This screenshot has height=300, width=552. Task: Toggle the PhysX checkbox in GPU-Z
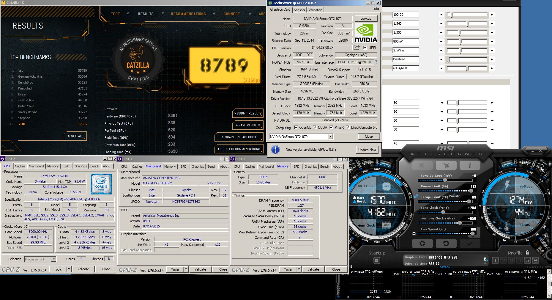tap(331, 128)
